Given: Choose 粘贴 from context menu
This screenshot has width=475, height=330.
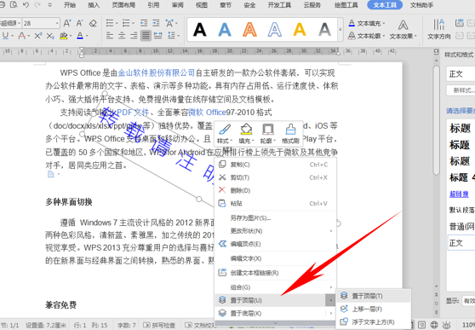Looking at the screenshot, I should [275, 204].
